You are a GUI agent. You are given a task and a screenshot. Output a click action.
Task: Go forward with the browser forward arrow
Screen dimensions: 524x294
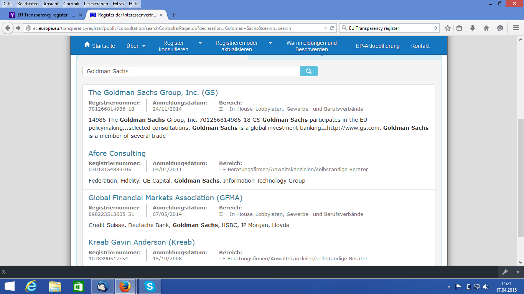point(18,28)
